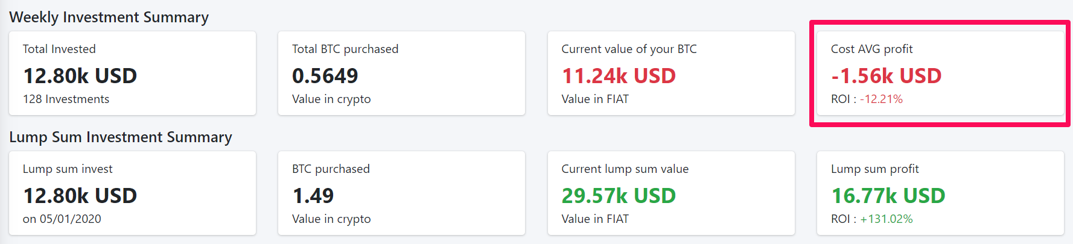Click the Cost AVG profit label

click(871, 49)
